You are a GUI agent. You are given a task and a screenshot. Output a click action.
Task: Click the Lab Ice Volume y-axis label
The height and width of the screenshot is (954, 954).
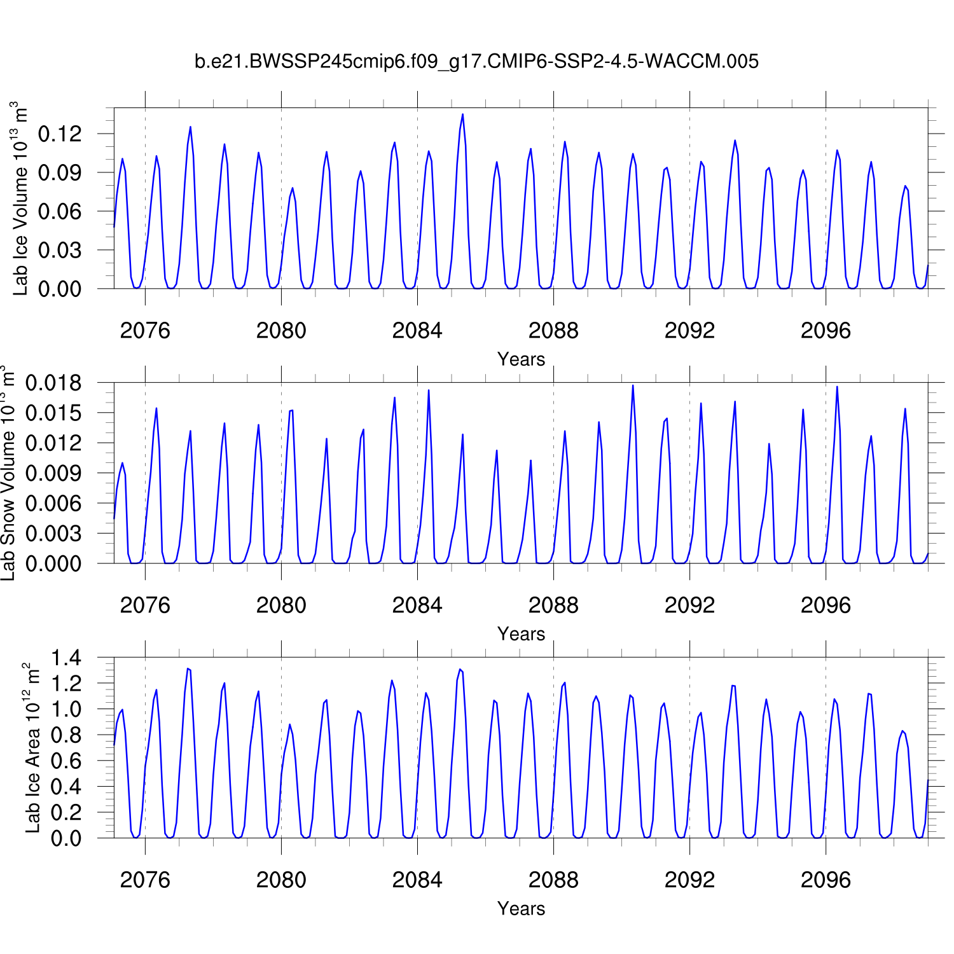pyautogui.click(x=20, y=198)
